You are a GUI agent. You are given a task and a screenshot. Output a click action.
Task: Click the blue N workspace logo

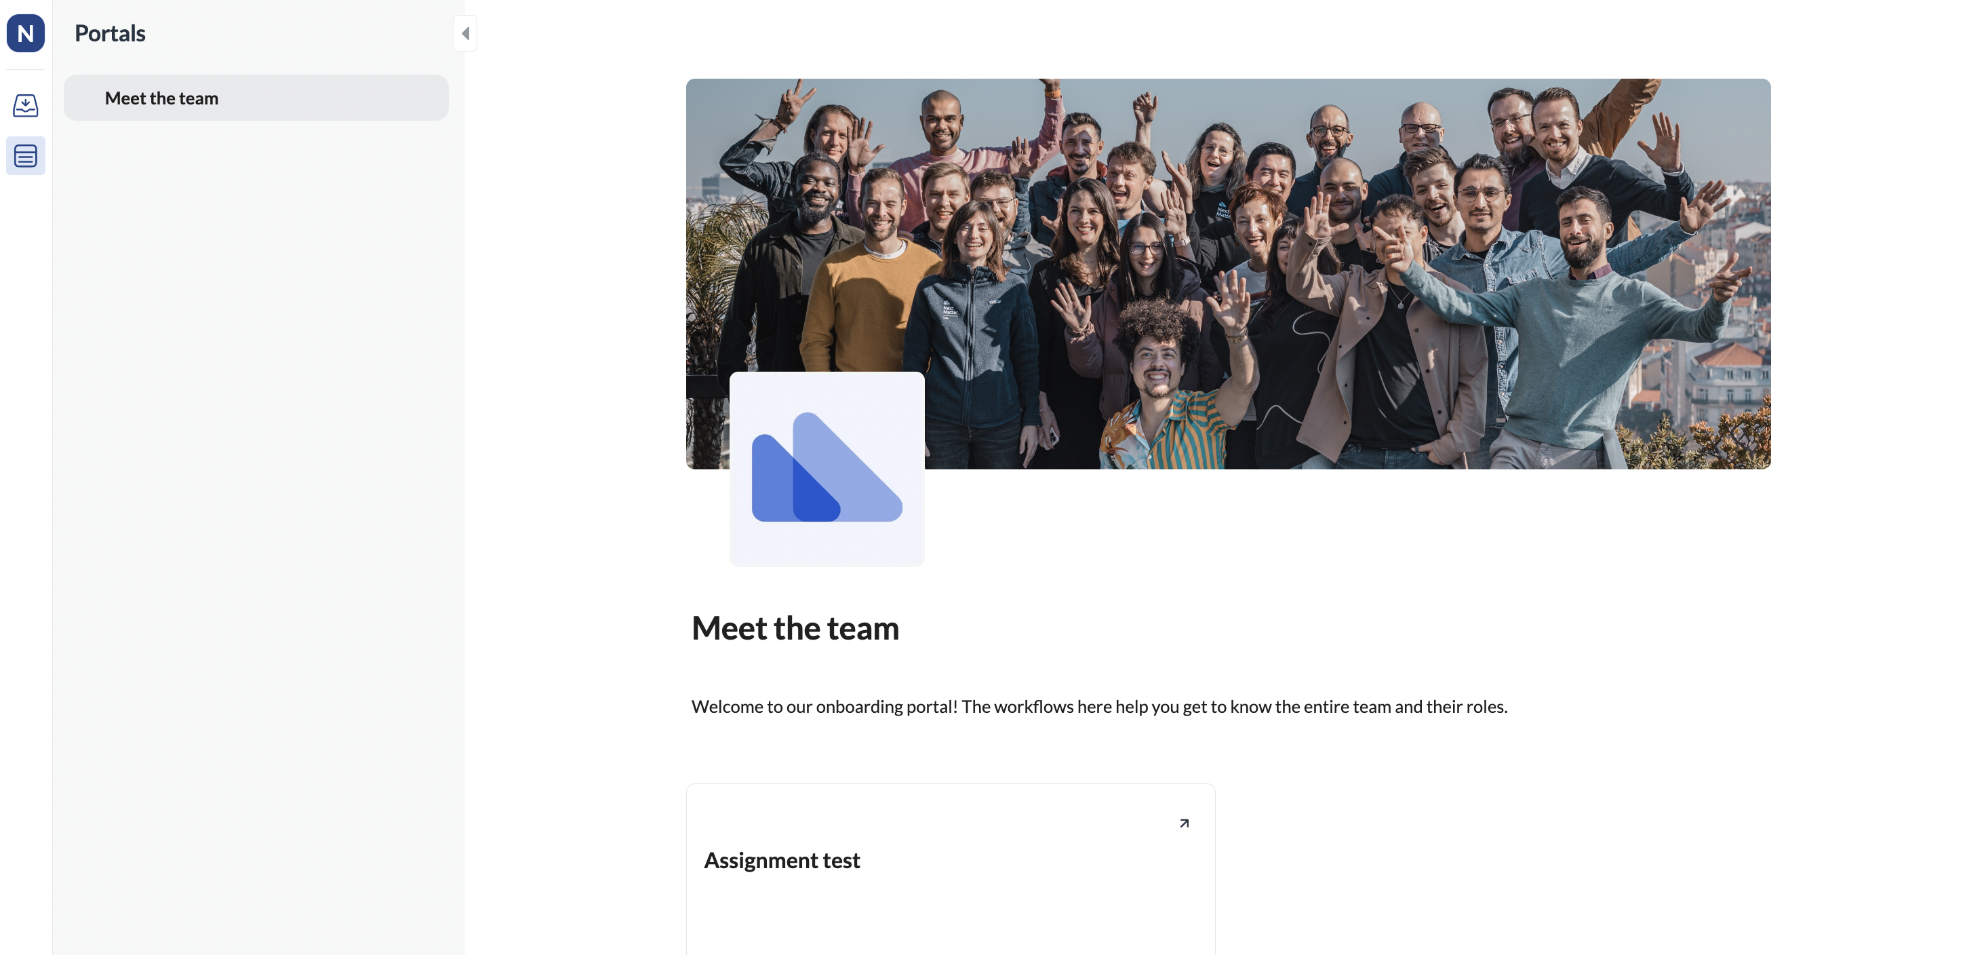[26, 33]
